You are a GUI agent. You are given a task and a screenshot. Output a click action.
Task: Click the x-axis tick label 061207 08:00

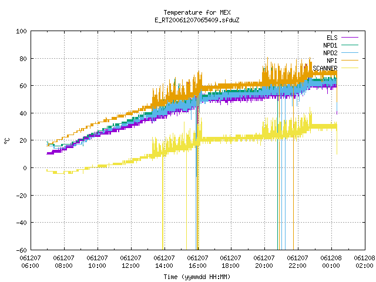pyautogui.click(x=64, y=262)
